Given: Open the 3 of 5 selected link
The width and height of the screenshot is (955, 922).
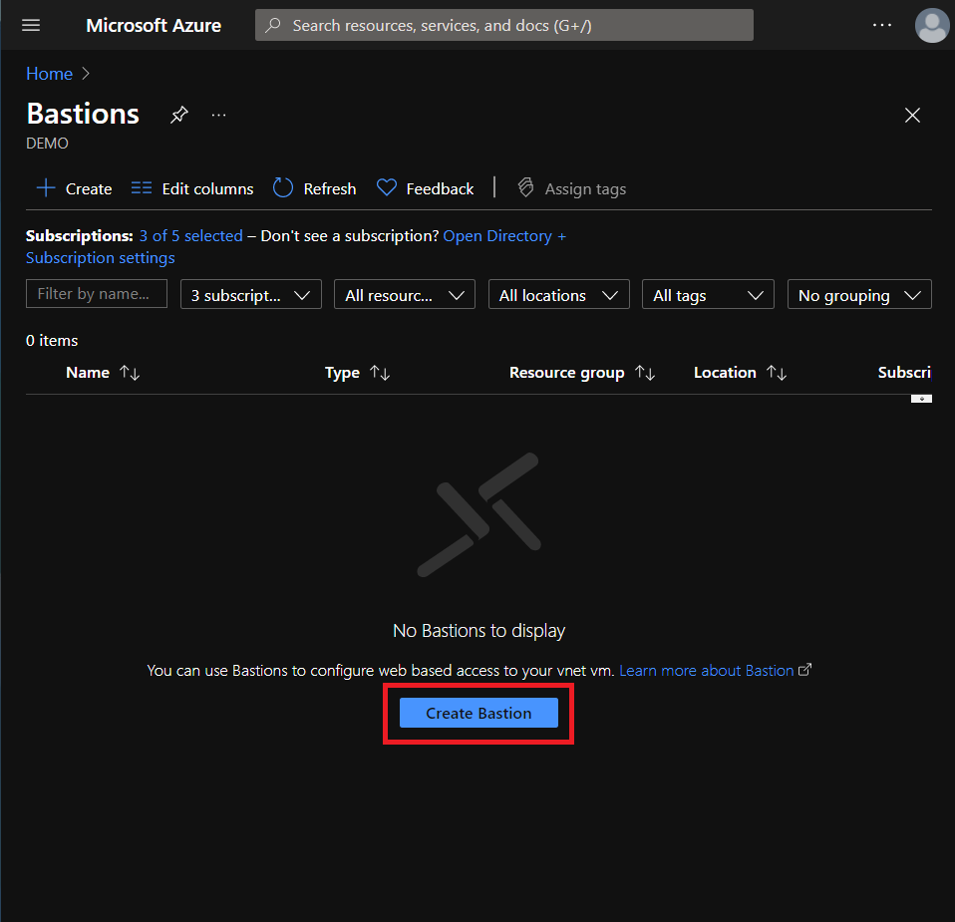Looking at the screenshot, I should pos(191,235).
